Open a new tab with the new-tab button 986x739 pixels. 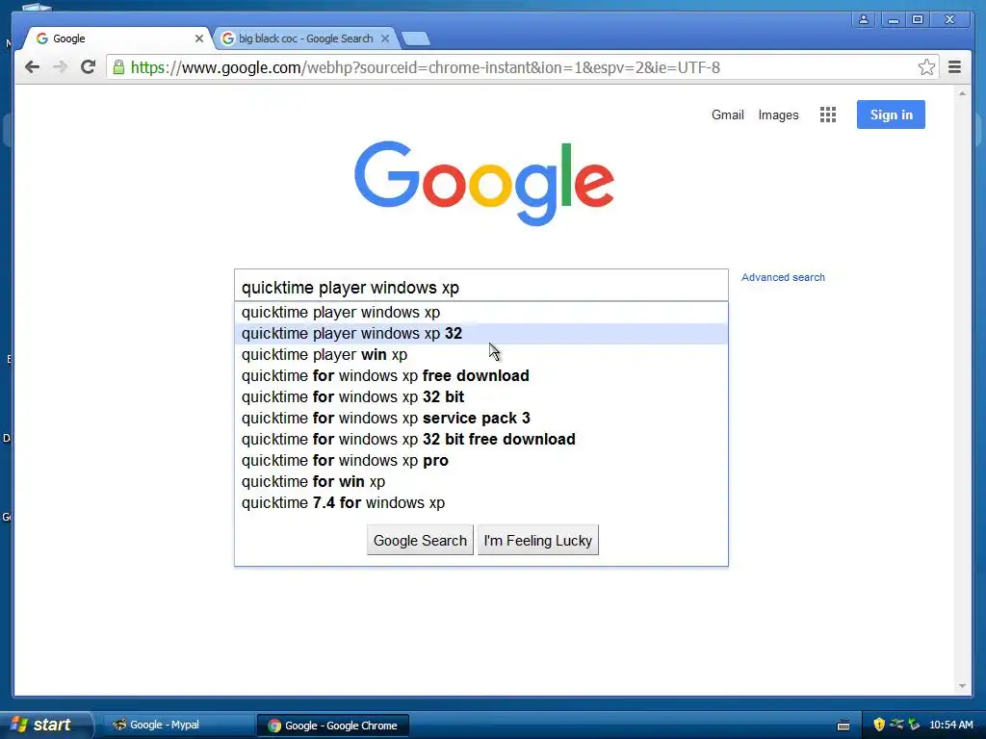pos(416,38)
